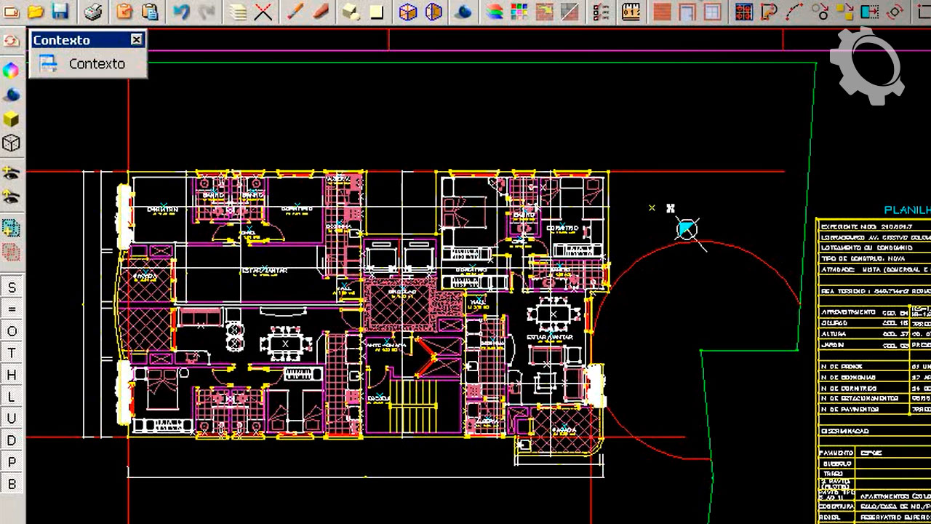This screenshot has height=524, width=931.
Task: Click the Save floppy disk icon
Action: coord(60,12)
